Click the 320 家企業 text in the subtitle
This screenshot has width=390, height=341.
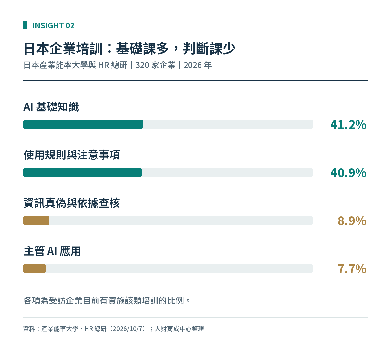tap(155, 65)
